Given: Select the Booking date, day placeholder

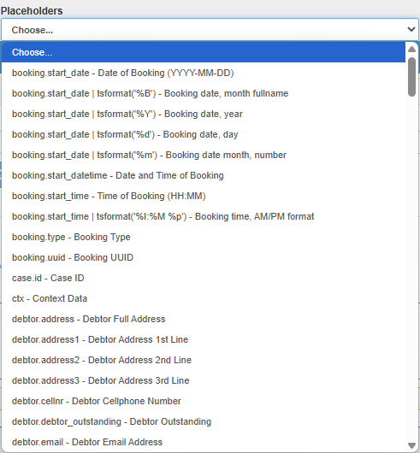Looking at the screenshot, I should click(x=204, y=134).
